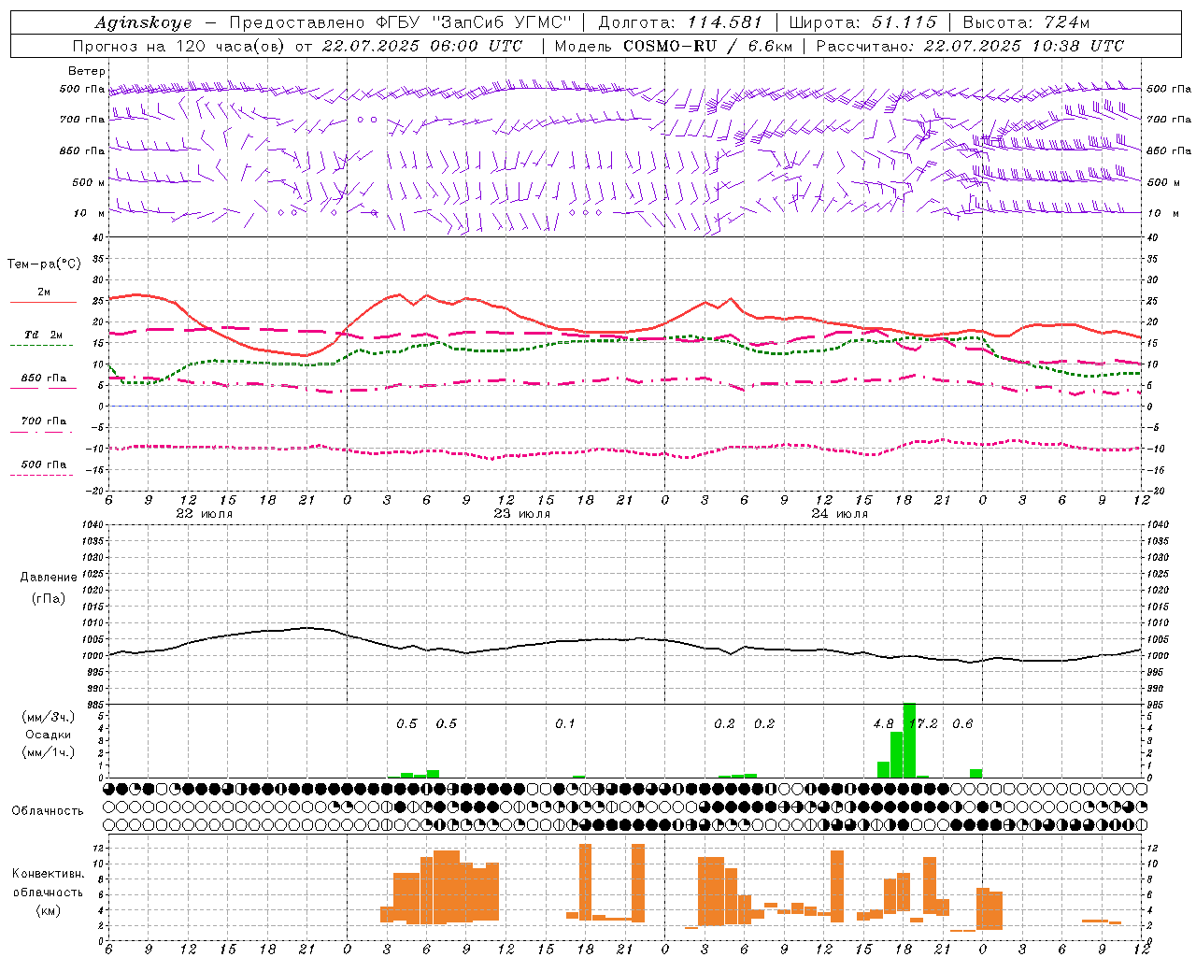Click the (мм/3ч.) precipitation unit label
The image size is (1196, 957).
(48, 717)
